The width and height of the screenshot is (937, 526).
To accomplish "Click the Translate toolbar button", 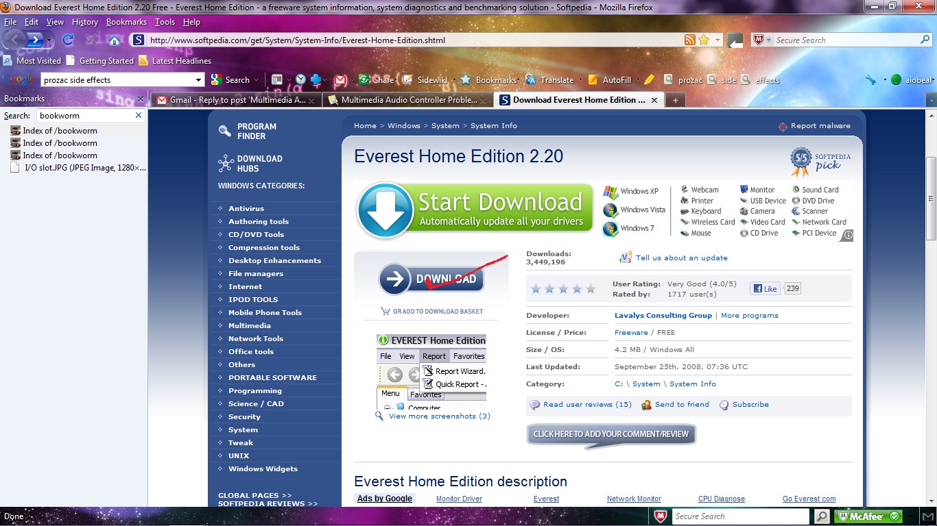I will (x=549, y=80).
